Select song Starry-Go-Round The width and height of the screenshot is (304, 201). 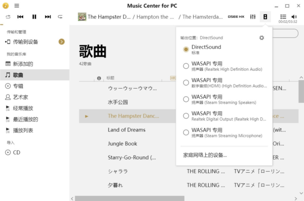[132, 157]
